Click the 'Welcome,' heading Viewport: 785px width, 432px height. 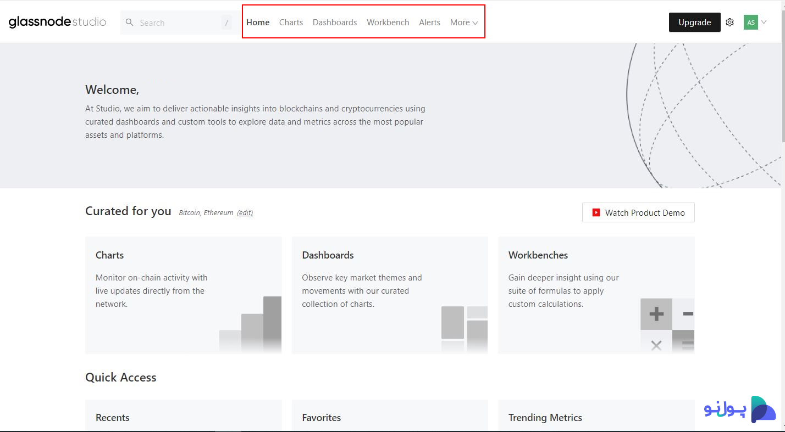click(112, 90)
